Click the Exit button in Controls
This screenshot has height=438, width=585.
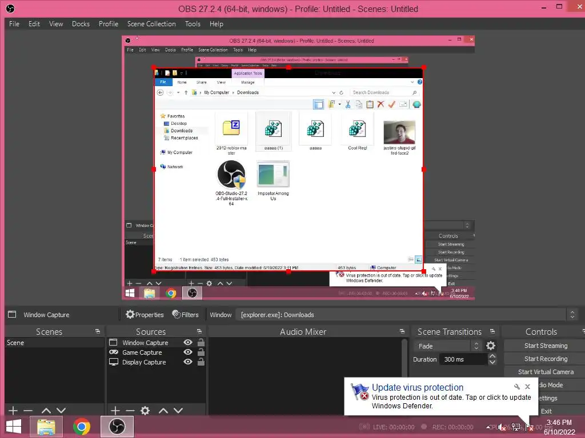pyautogui.click(x=546, y=411)
